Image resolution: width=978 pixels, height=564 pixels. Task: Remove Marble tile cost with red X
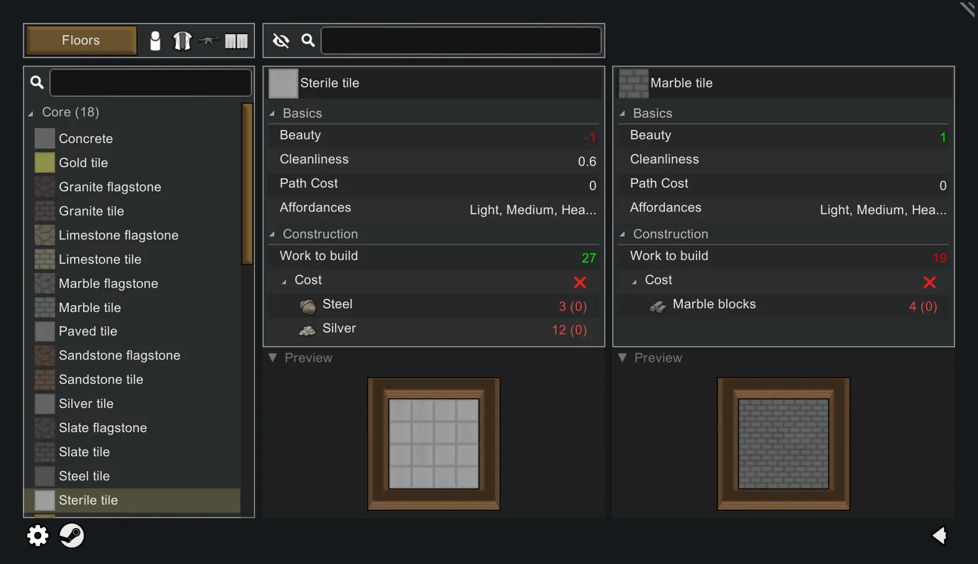929,282
